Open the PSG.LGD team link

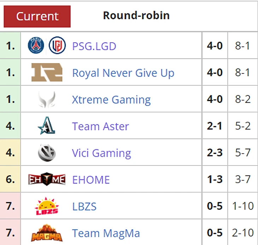click(94, 46)
